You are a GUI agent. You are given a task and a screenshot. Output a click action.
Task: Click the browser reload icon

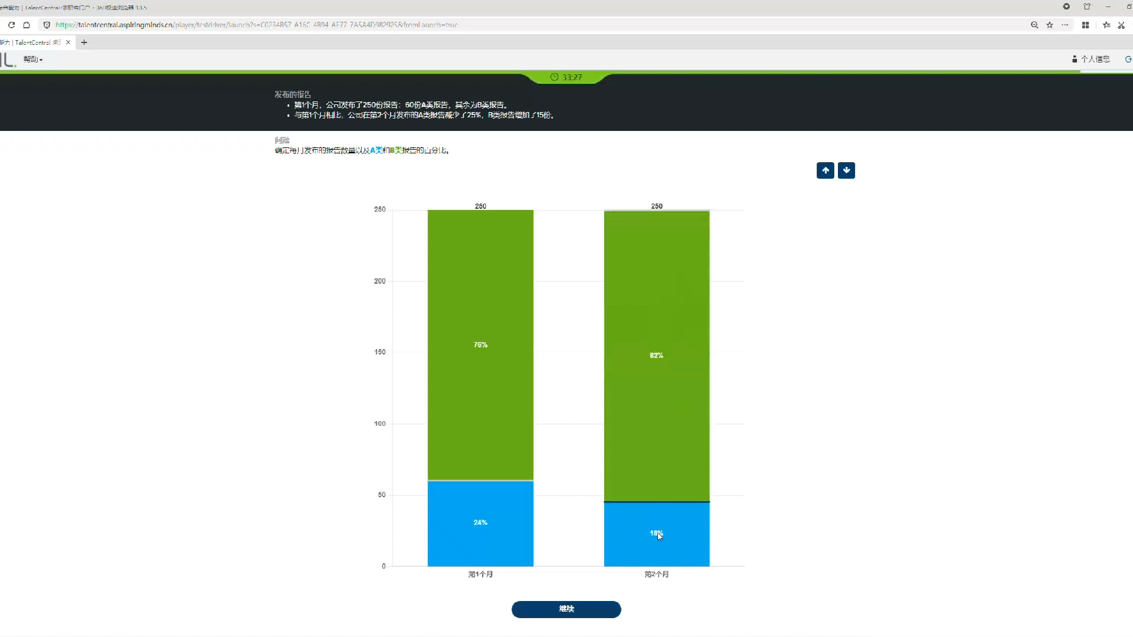coord(11,25)
